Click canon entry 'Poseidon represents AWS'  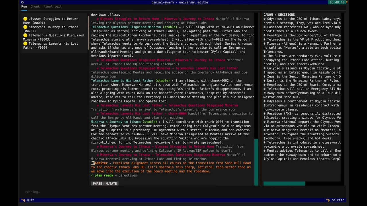point(302,29)
